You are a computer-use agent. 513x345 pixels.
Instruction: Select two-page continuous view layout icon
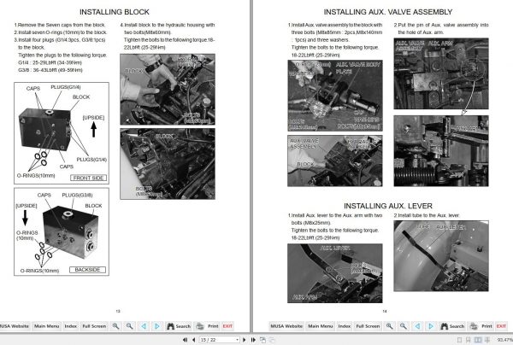(x=487, y=340)
